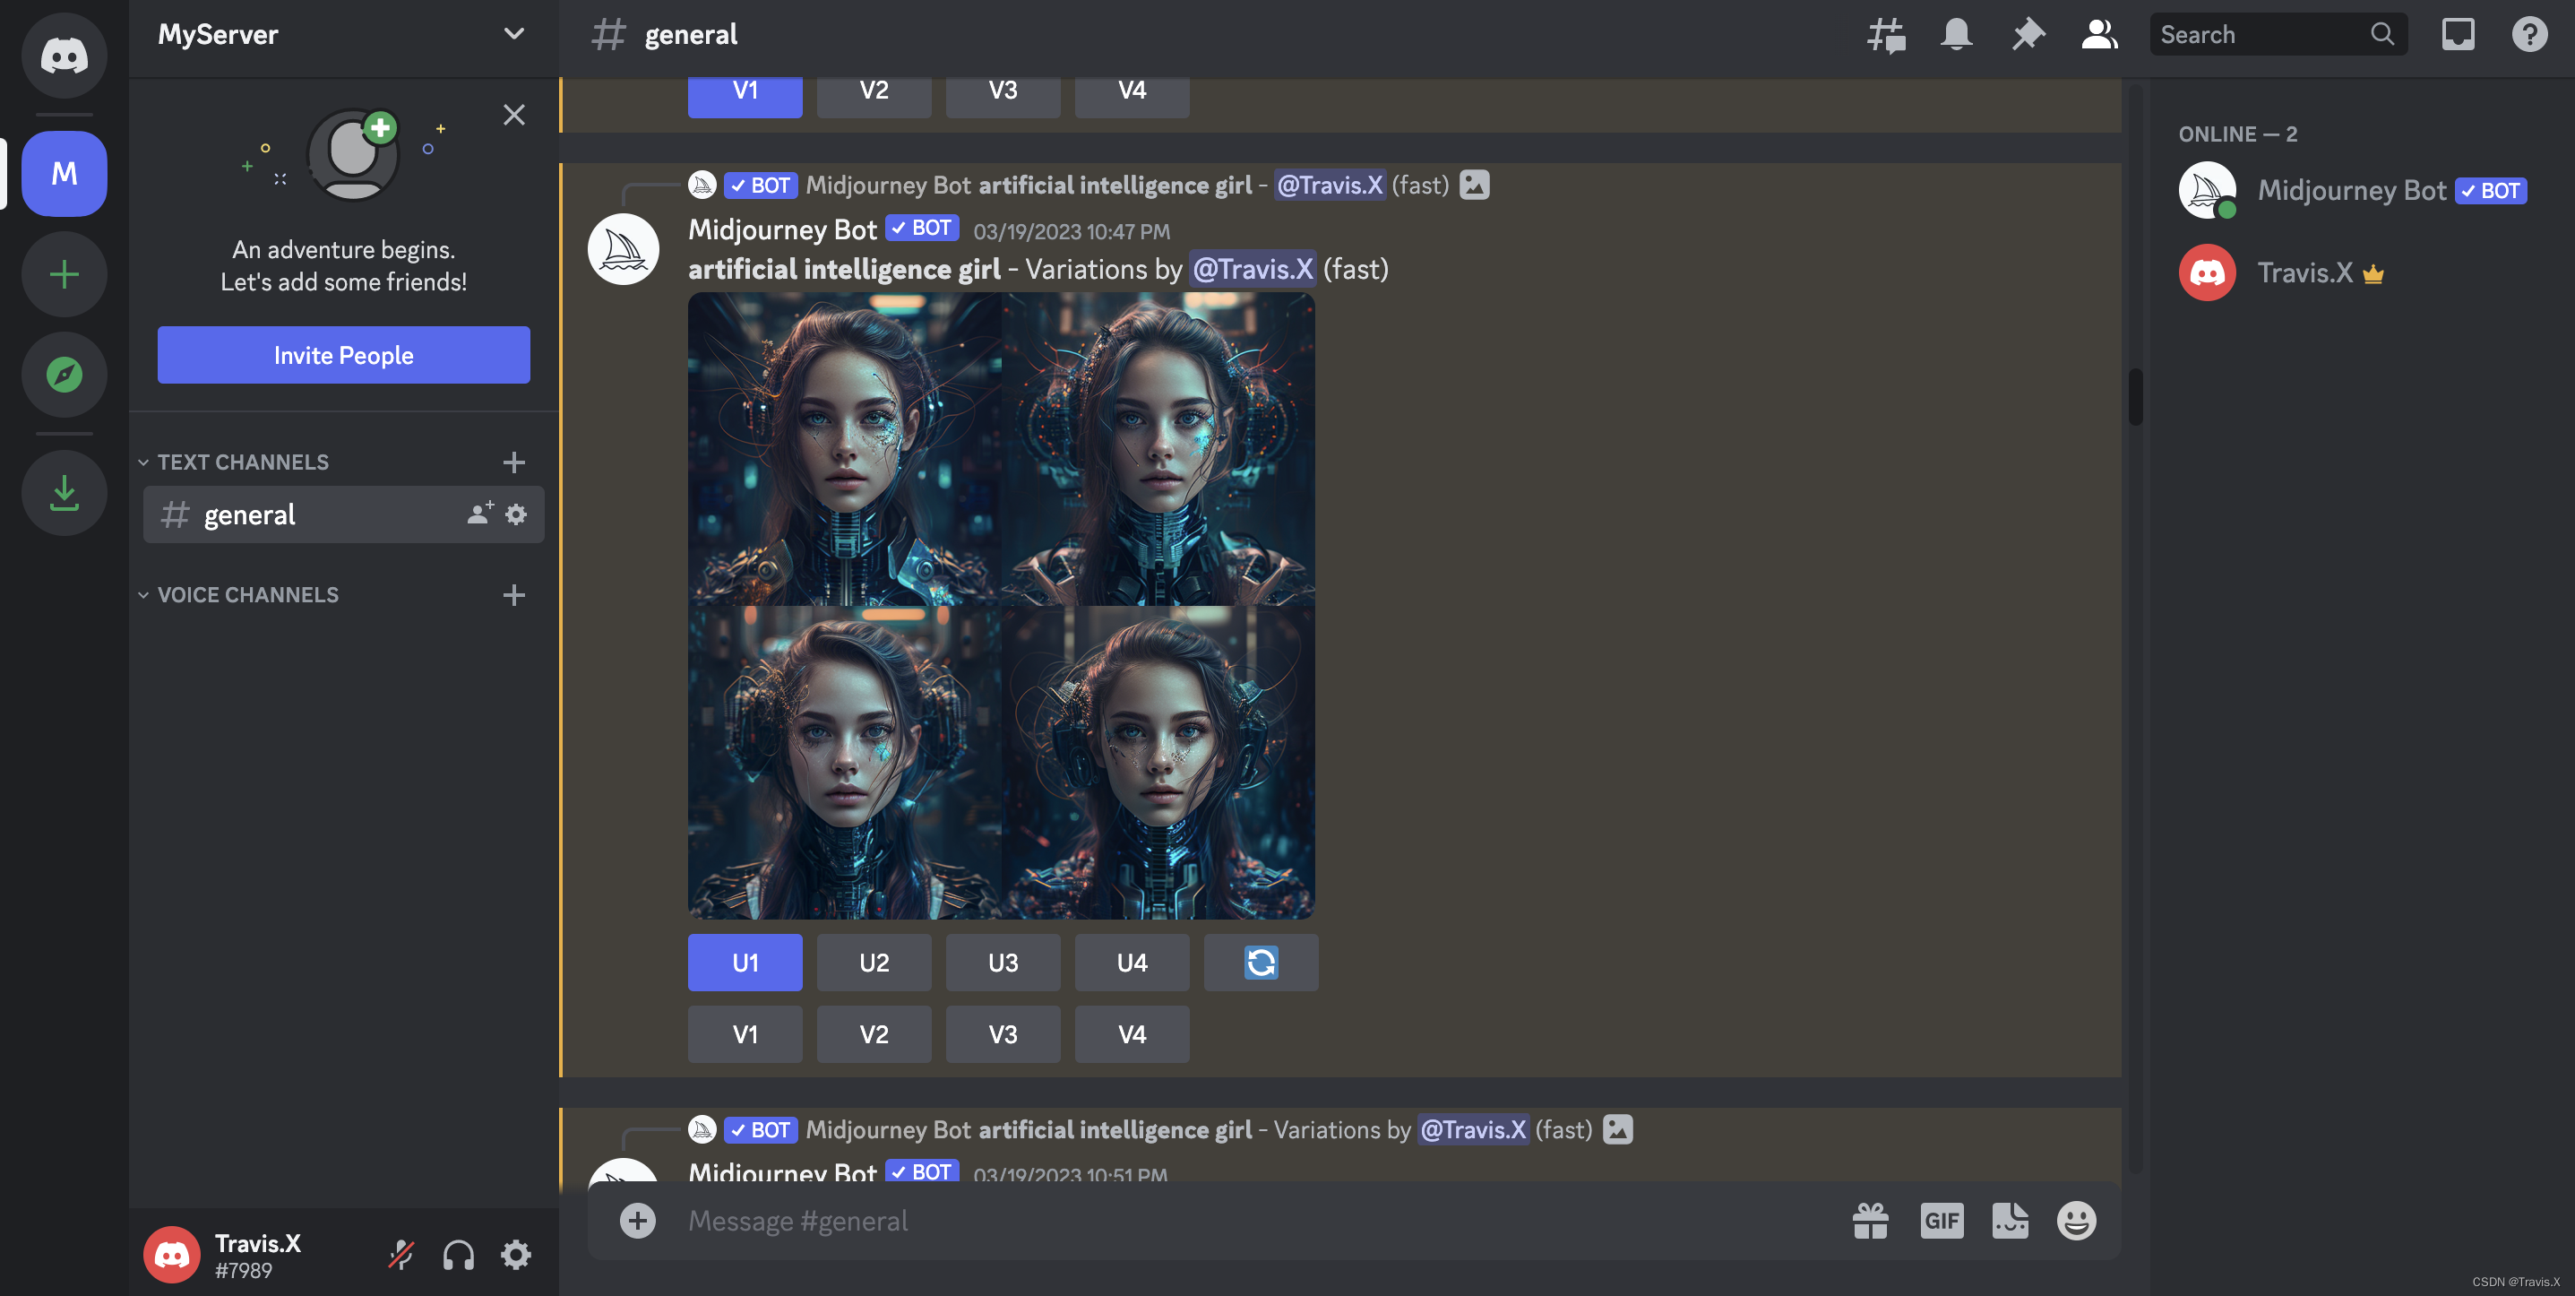Focus the Message #general input field
This screenshot has height=1296, width=2575.
click(1200, 1221)
